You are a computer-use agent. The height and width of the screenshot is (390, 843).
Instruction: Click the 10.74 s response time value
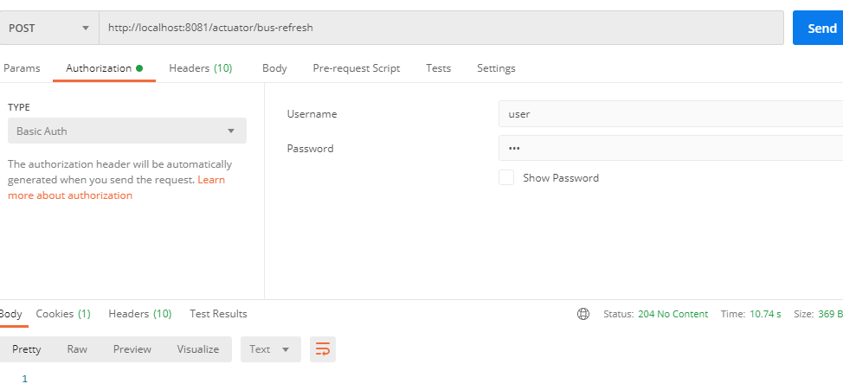pyautogui.click(x=765, y=314)
